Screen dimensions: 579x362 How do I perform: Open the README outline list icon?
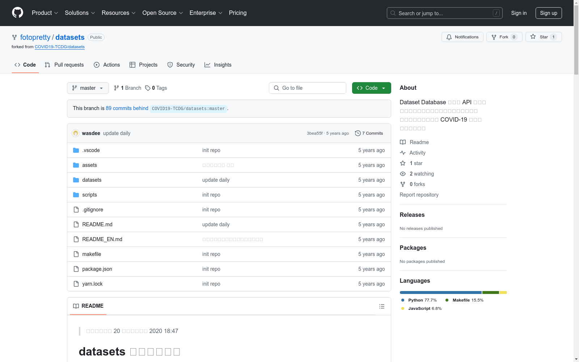point(382,306)
